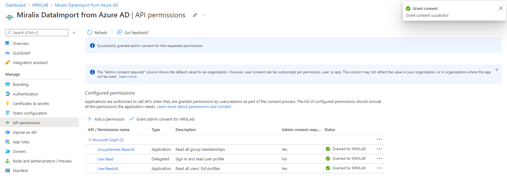Screen dimensions: 507x178
Task: Click the Admin consent requ... column header
Action: 301,130
